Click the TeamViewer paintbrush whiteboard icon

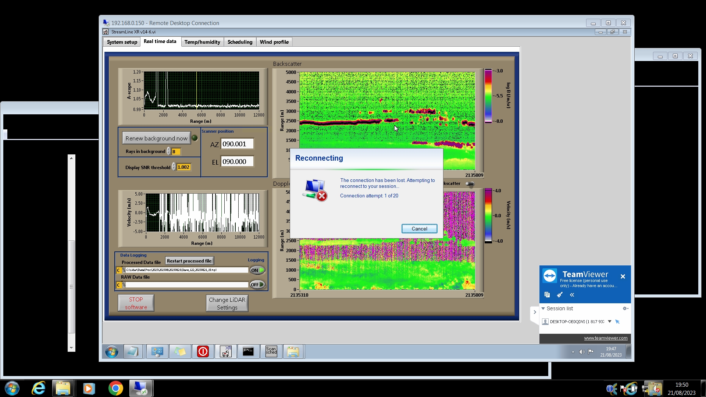pyautogui.click(x=560, y=295)
